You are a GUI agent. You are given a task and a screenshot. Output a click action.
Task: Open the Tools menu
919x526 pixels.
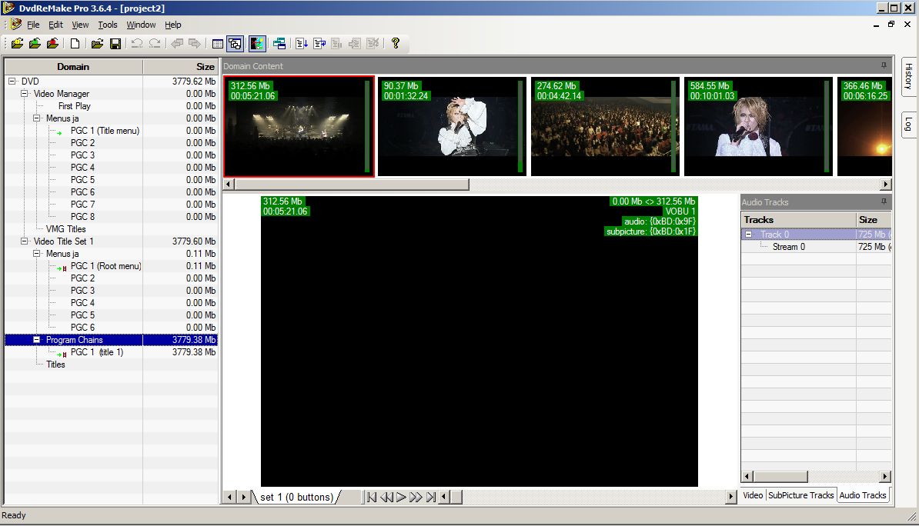(x=108, y=25)
